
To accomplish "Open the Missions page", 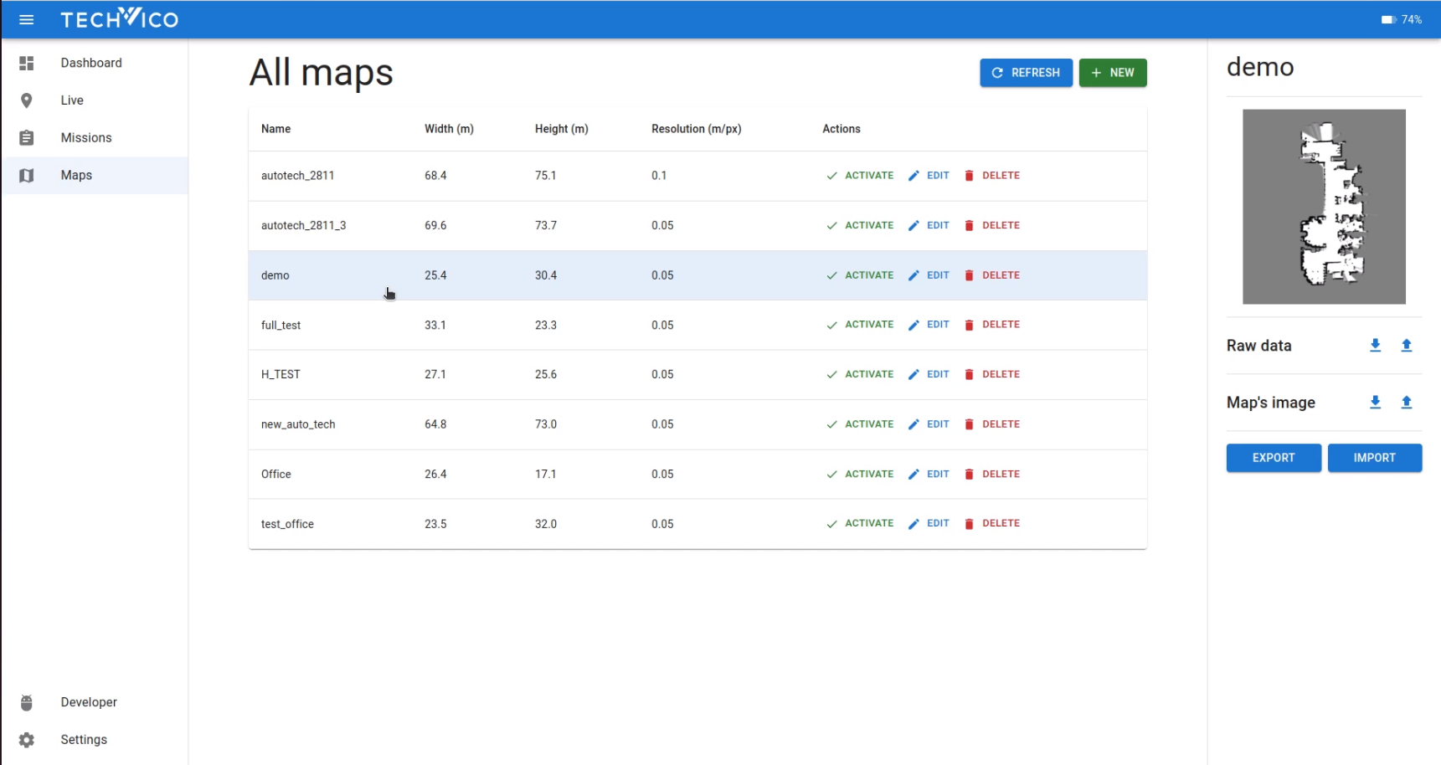I will coord(86,138).
